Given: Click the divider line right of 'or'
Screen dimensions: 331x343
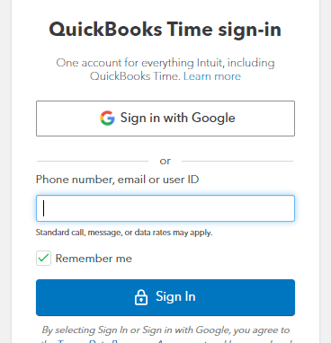Looking at the screenshot, I should point(237,161).
